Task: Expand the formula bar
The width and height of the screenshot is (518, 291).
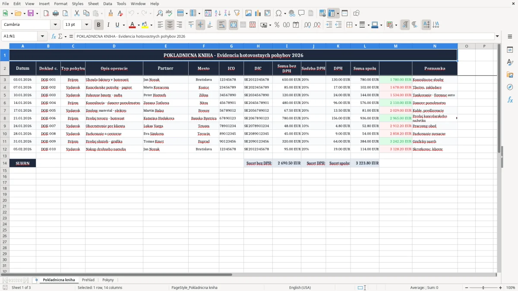Action: [497, 36]
